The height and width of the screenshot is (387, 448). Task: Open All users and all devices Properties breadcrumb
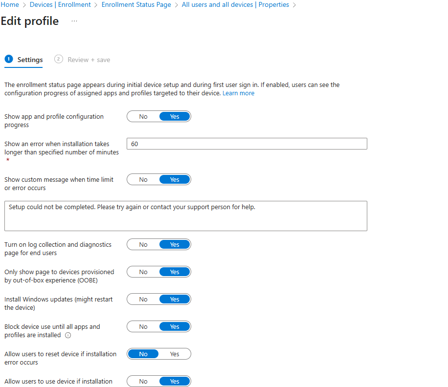tap(235, 4)
